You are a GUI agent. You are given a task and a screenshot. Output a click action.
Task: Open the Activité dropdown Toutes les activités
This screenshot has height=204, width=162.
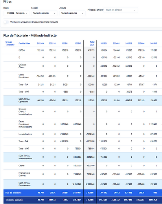pyautogui.click(x=72, y=13)
